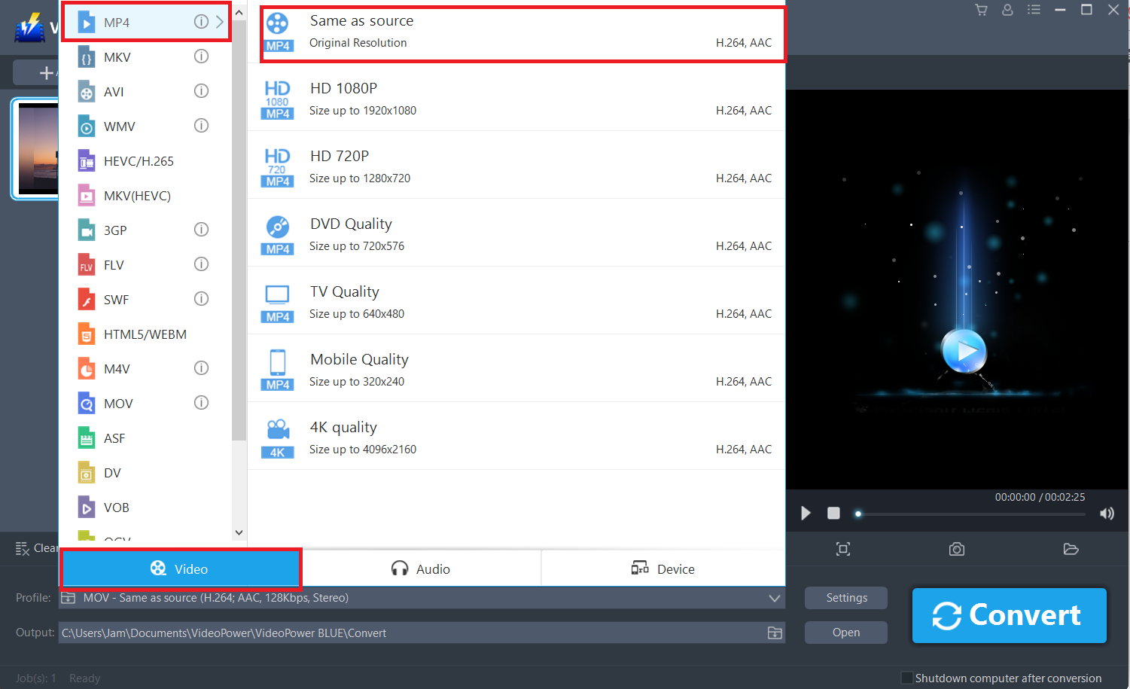
Task: Open the snapshot folder icon
Action: (x=1071, y=549)
